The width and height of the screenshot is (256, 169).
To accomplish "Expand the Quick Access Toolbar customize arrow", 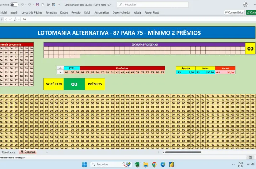I will [59, 5].
